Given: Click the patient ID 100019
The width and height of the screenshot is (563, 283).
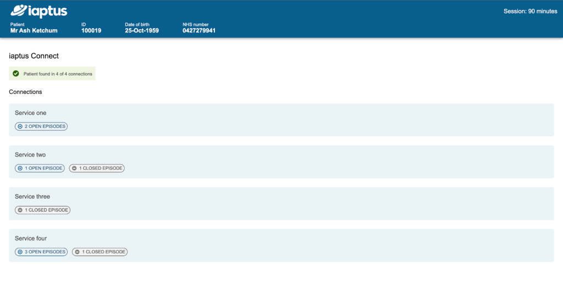Looking at the screenshot, I should (x=91, y=31).
